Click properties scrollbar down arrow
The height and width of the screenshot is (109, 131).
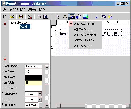(47, 106)
